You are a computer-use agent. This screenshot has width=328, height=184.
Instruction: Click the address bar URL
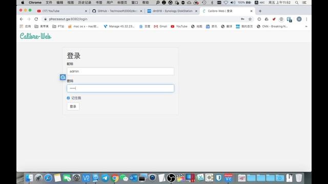68,19
